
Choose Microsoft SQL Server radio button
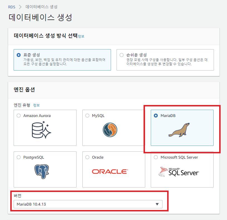point(156,157)
